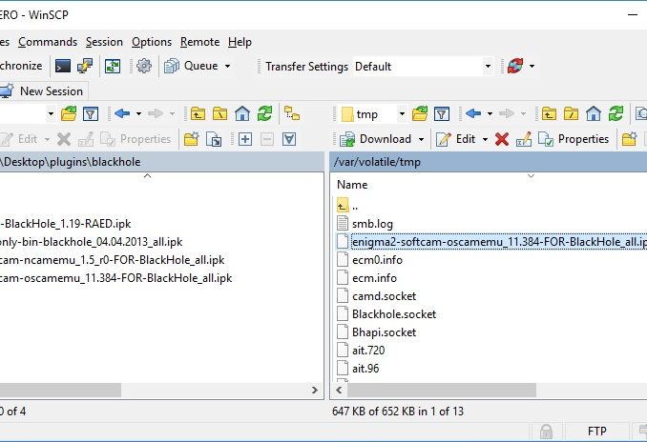Open the terminal console icon
This screenshot has height=442, width=647.
pos(63,66)
